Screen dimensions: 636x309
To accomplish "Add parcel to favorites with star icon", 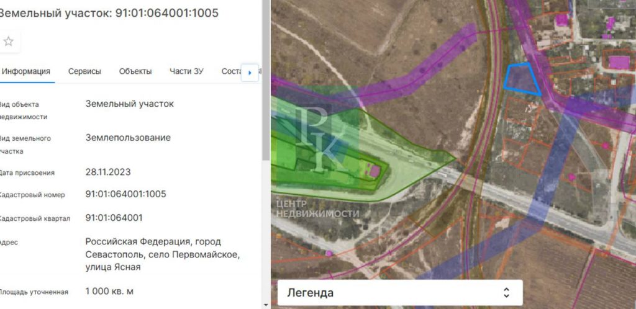I will pos(9,42).
